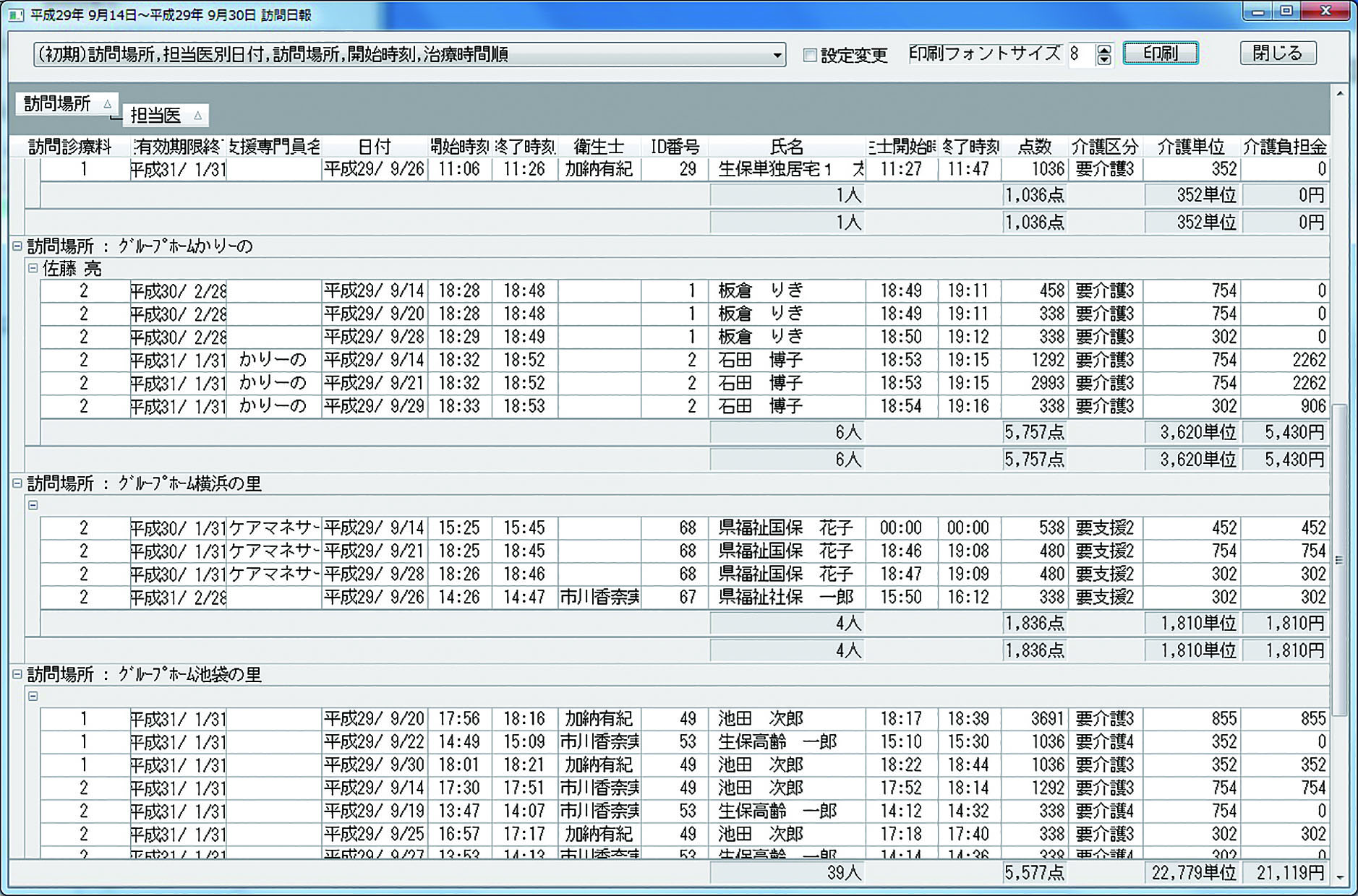This screenshot has width=1358, height=896.
Task: Click sort arrow on 訪問場所 group chip
Action: point(107,104)
